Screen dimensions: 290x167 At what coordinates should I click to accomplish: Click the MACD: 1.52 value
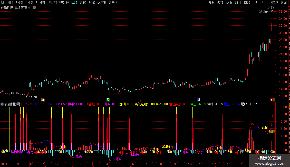point(59,104)
